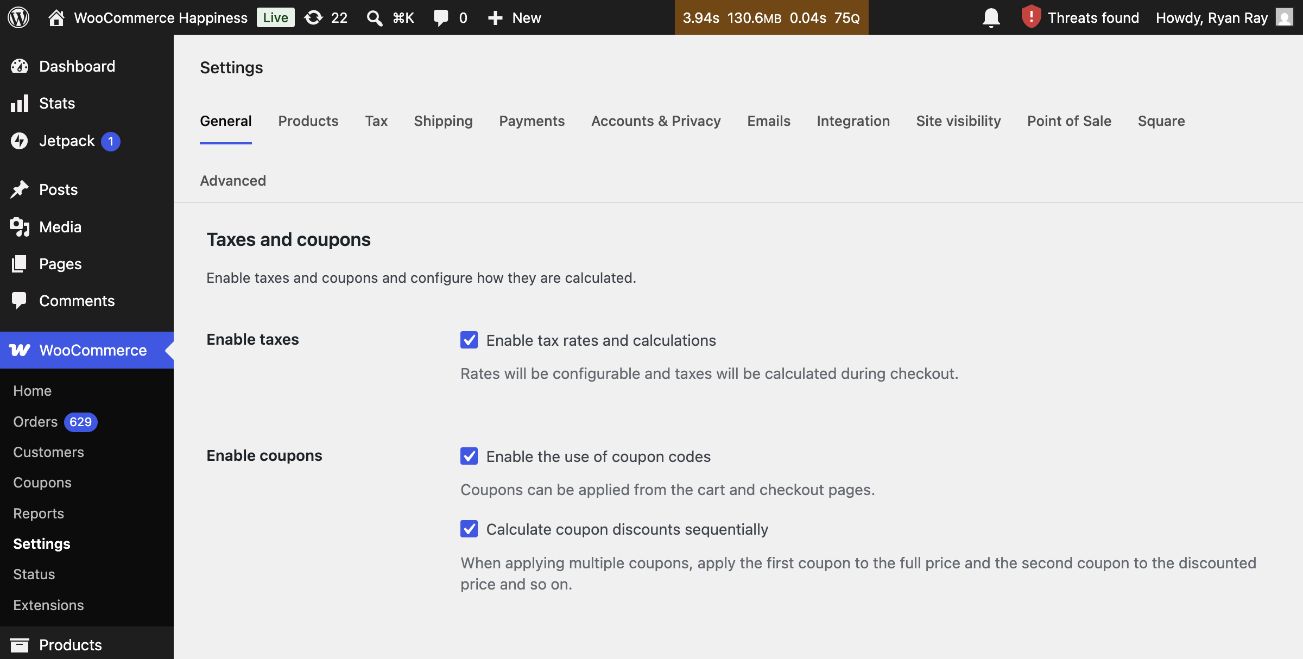Click the home icon beside site name
Screen dimensions: 1303x659
(x=56, y=17)
